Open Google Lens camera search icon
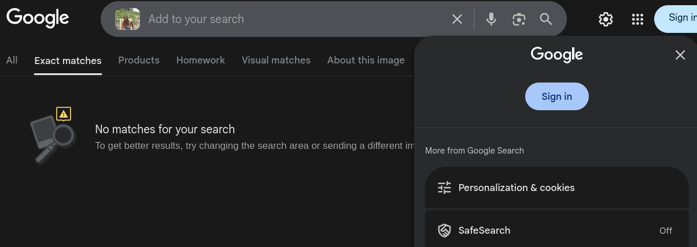Viewport: 697px width, 247px height. tap(519, 19)
